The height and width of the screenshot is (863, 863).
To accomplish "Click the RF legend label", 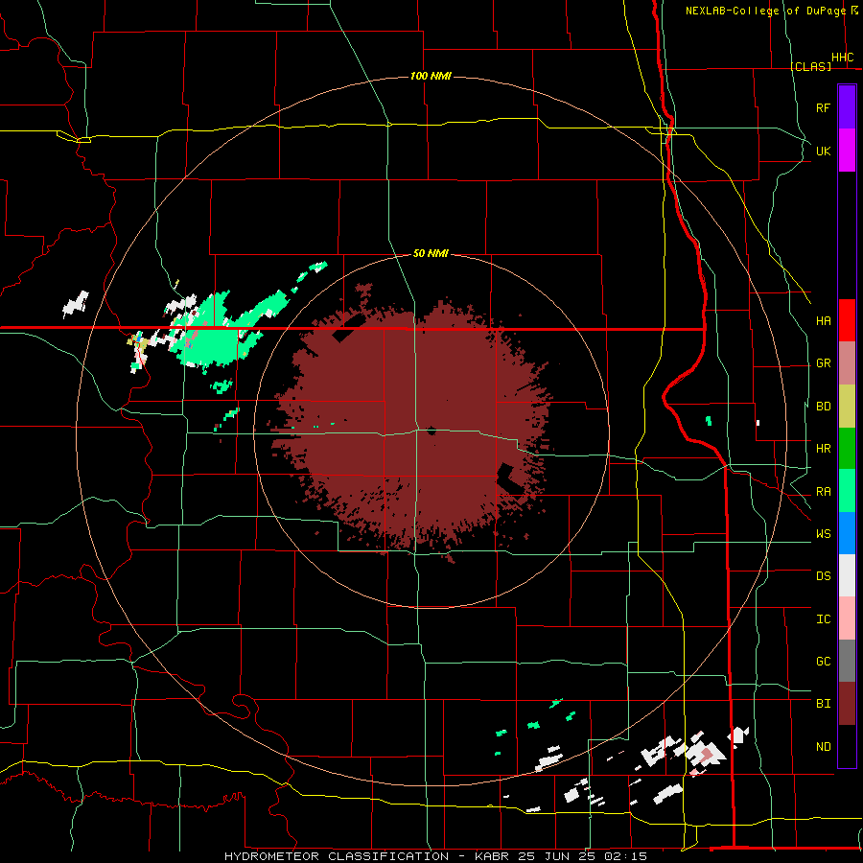I will click(x=823, y=107).
